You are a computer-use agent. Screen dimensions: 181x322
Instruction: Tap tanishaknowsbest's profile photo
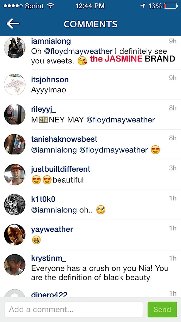[x=15, y=144]
